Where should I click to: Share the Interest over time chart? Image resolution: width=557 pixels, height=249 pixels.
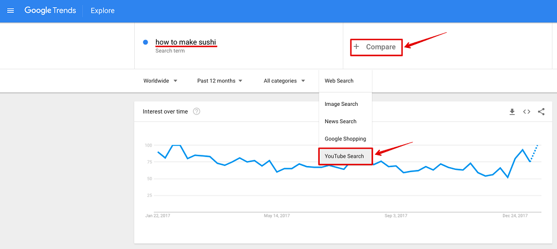click(541, 112)
